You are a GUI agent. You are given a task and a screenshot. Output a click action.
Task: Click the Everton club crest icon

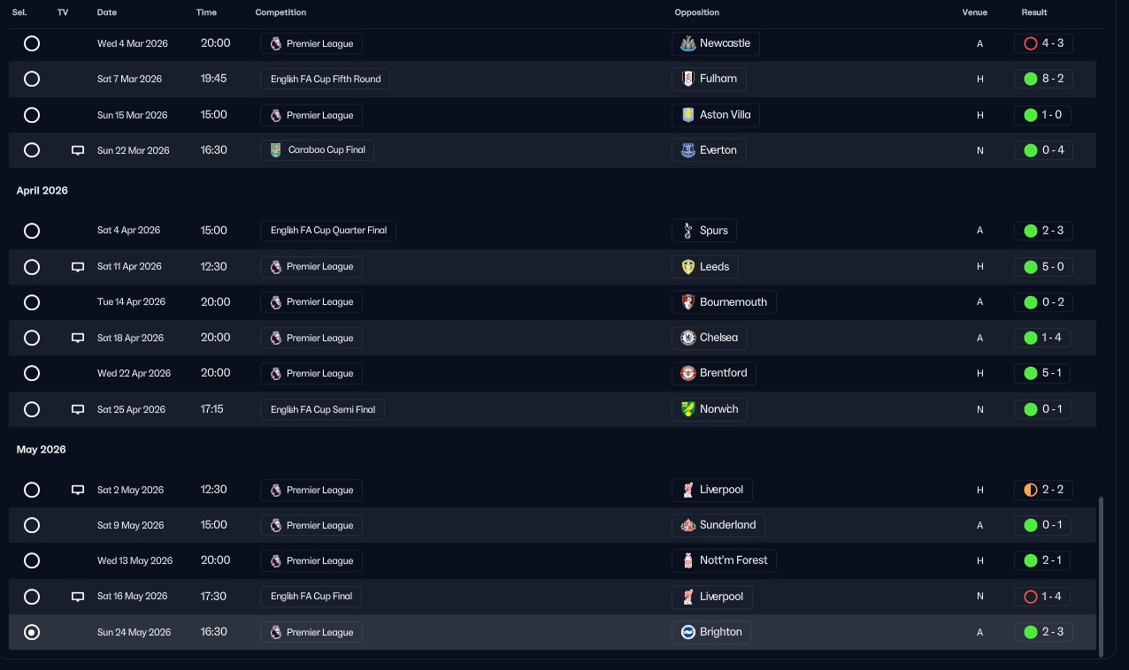[x=687, y=150]
